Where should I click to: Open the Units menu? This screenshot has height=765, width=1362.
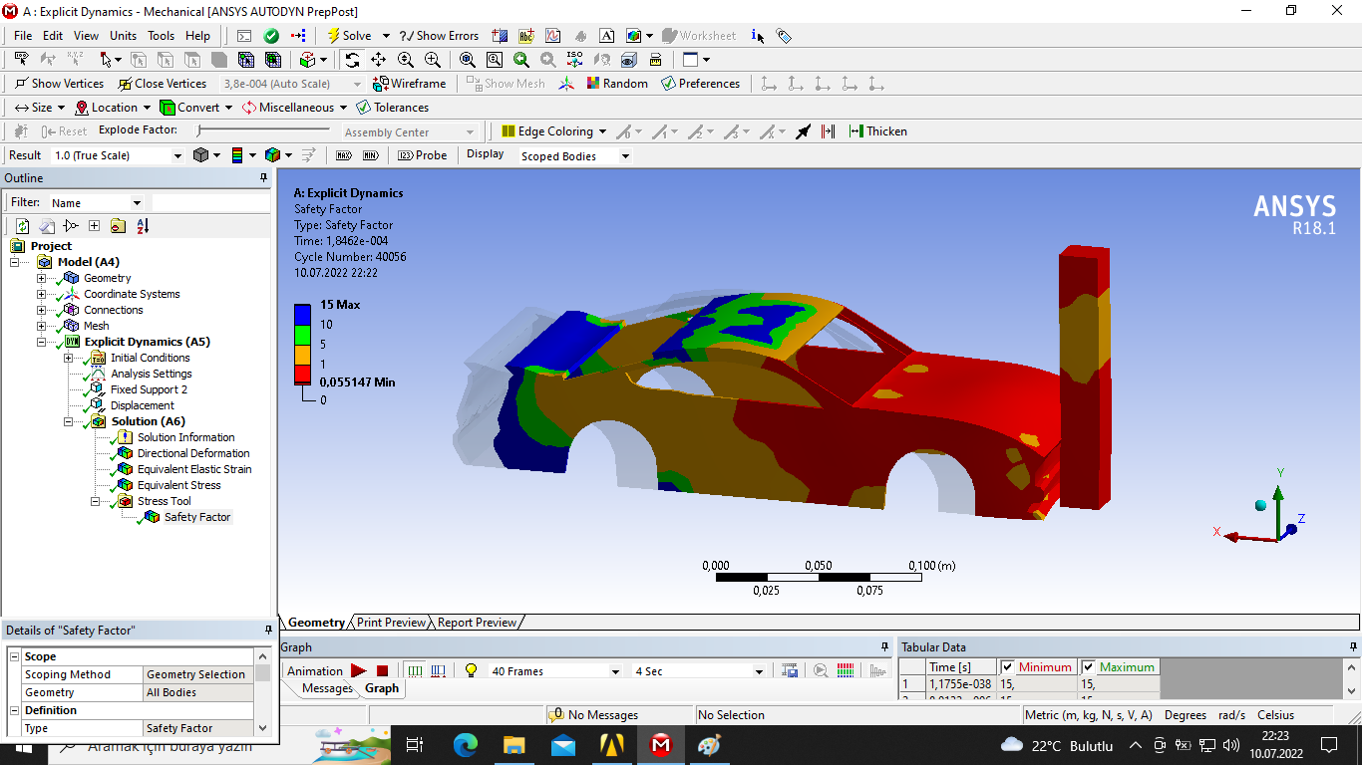tap(124, 35)
